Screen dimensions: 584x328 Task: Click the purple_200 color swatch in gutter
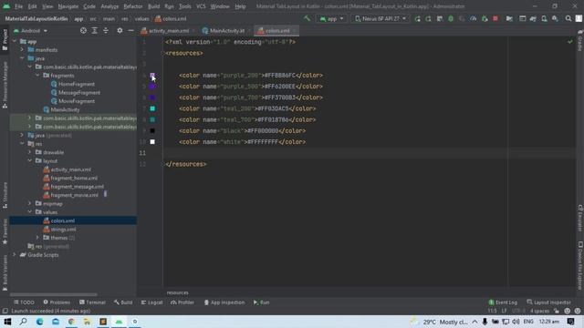tap(152, 75)
